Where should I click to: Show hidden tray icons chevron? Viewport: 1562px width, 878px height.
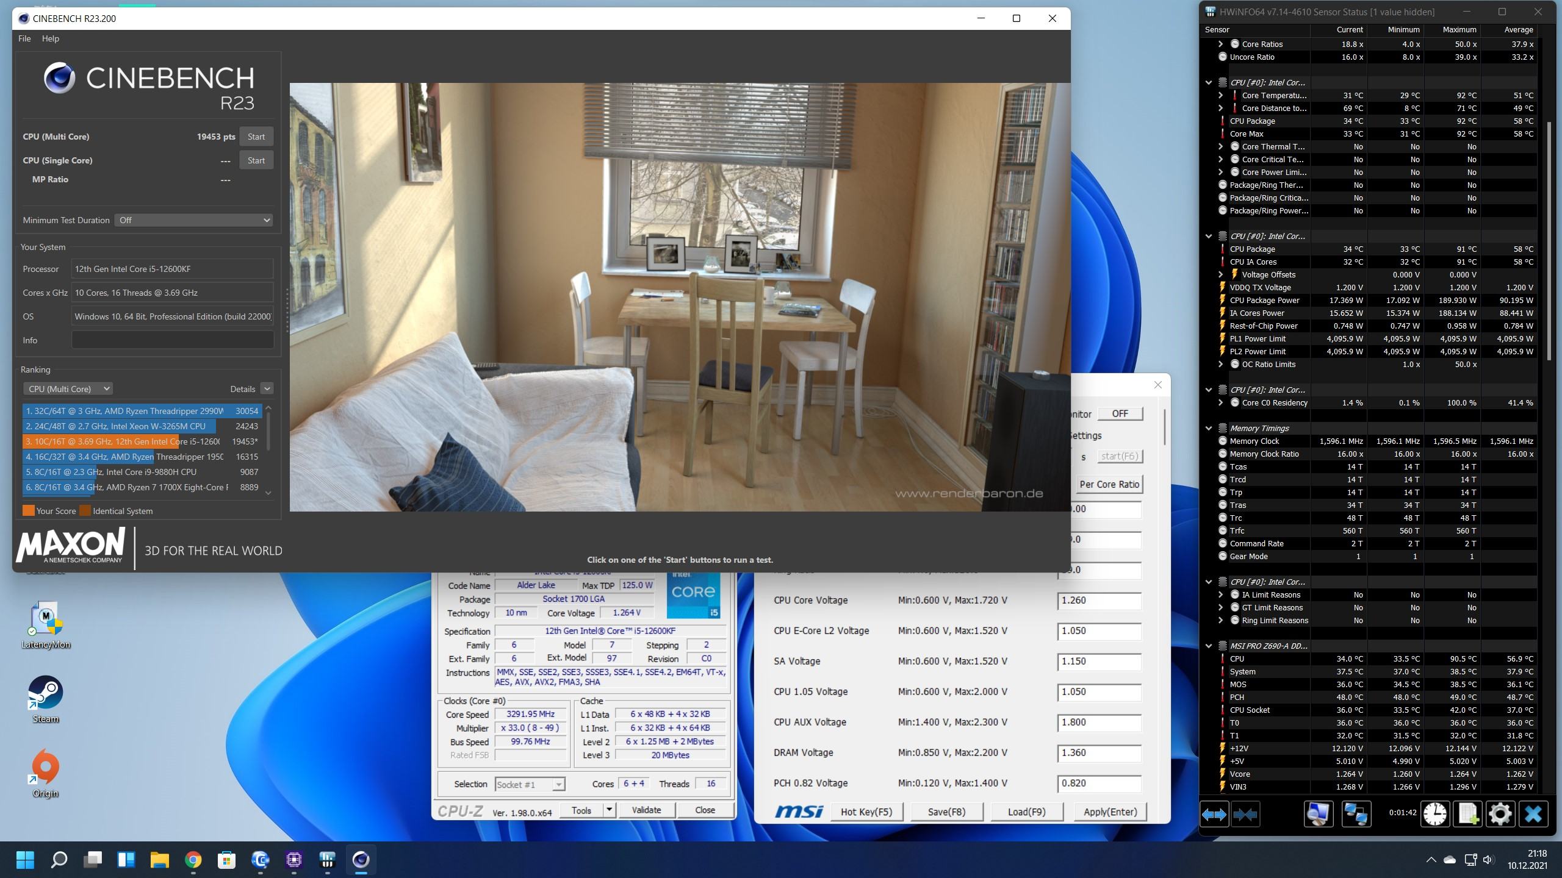point(1431,860)
